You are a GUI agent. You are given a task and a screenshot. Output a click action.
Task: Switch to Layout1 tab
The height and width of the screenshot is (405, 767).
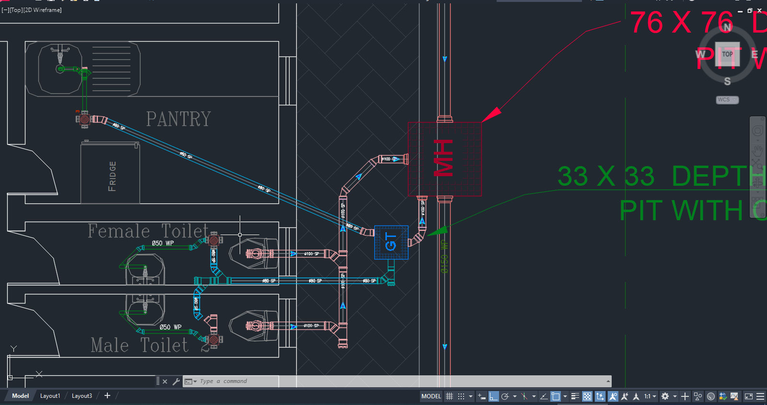click(x=50, y=396)
